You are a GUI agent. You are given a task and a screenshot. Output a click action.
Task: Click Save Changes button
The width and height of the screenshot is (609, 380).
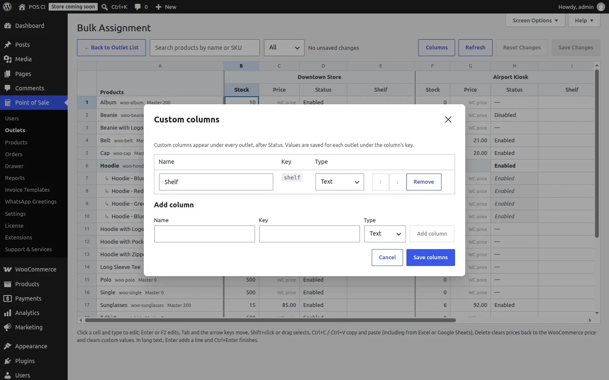(x=576, y=48)
